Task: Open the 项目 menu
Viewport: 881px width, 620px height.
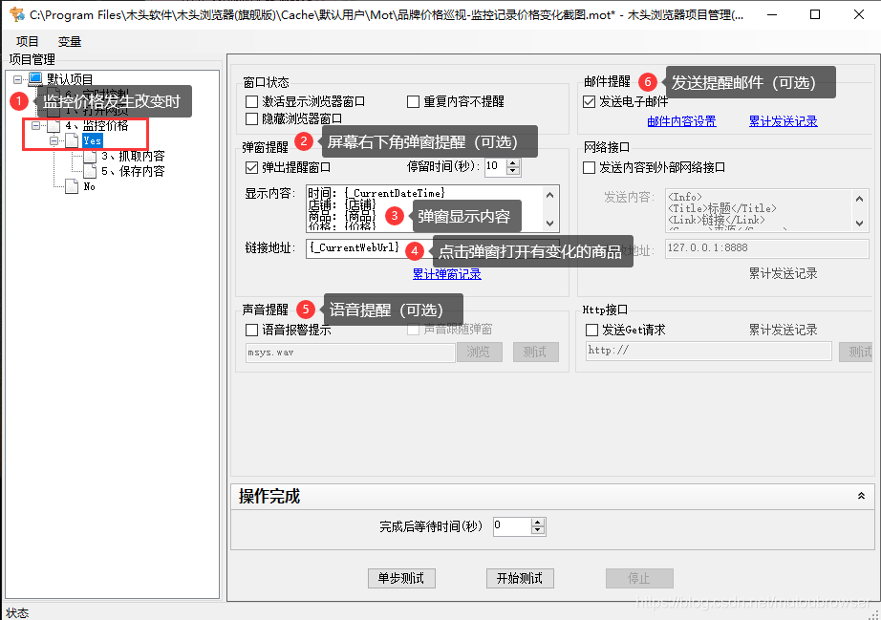Action: tap(27, 42)
